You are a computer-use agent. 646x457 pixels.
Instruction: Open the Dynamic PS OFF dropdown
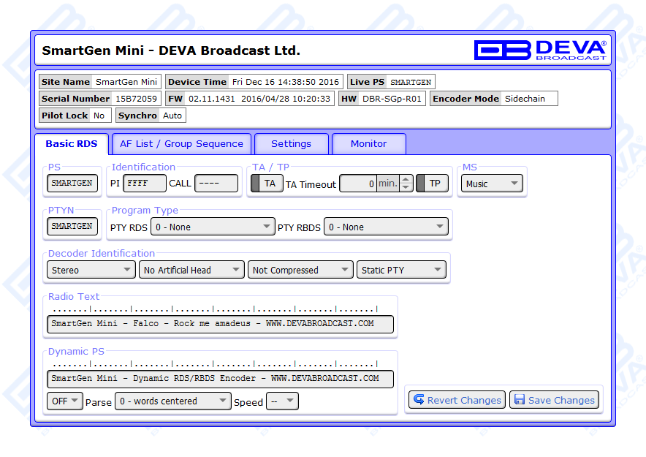(x=65, y=401)
